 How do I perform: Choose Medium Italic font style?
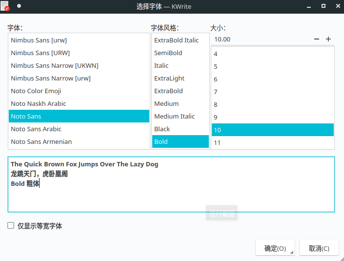point(181,116)
